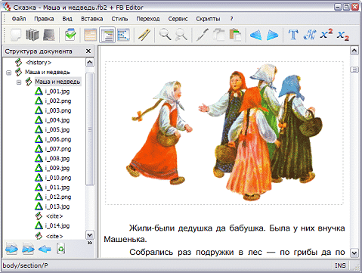Open the Вставка menu
Image resolution: width=362 pixels, height=273 pixels.
point(91,19)
